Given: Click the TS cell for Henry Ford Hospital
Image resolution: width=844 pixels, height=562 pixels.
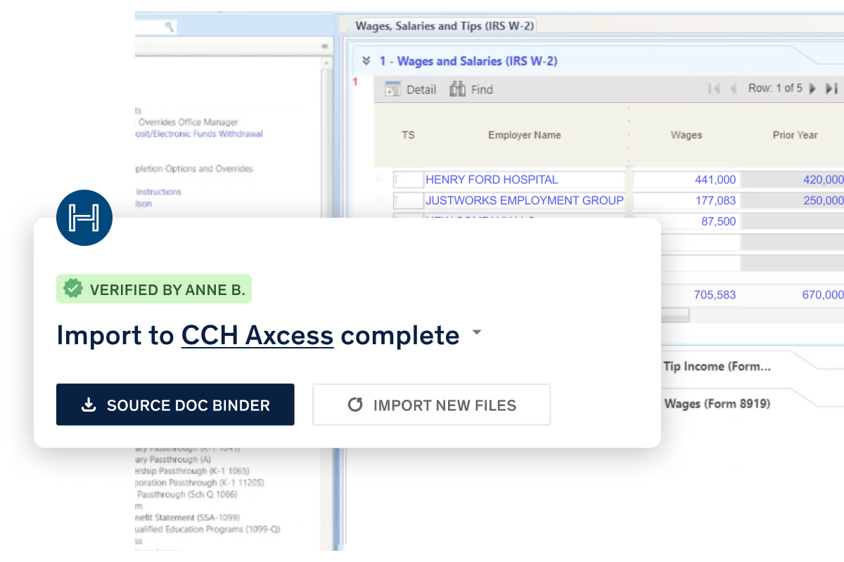Looking at the screenshot, I should pyautogui.click(x=408, y=180).
